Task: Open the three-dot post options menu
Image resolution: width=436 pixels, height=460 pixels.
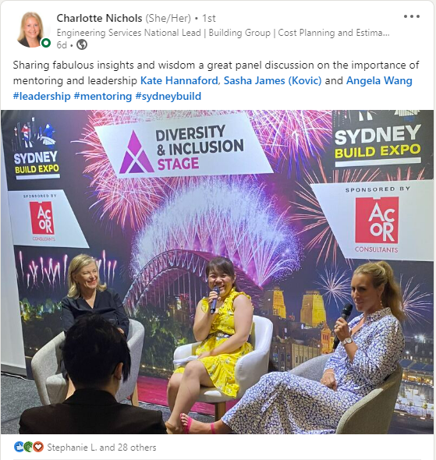Action: click(411, 16)
